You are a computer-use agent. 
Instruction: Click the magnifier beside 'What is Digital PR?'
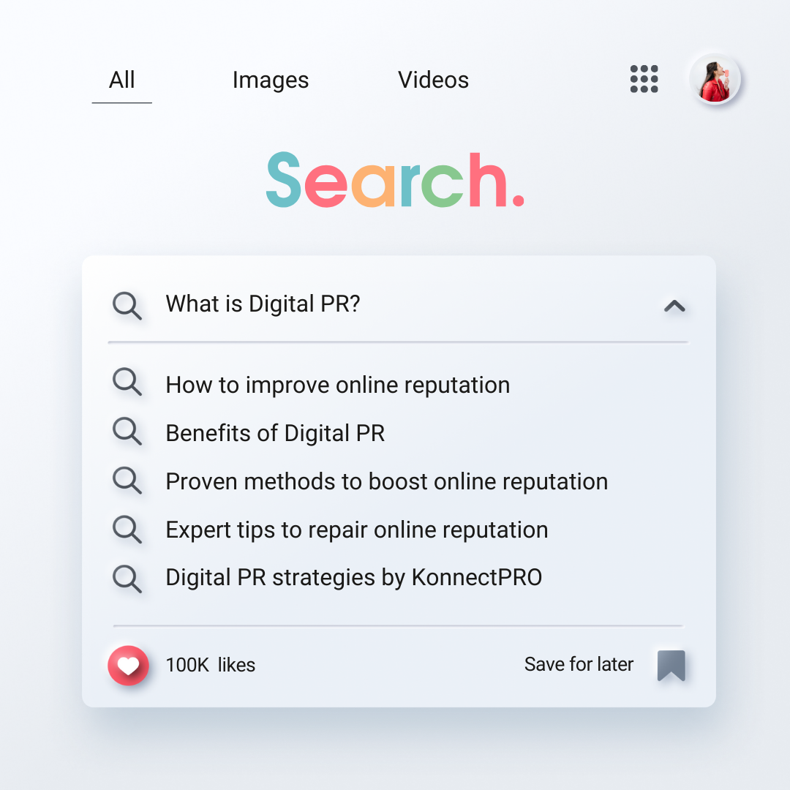pos(127,305)
